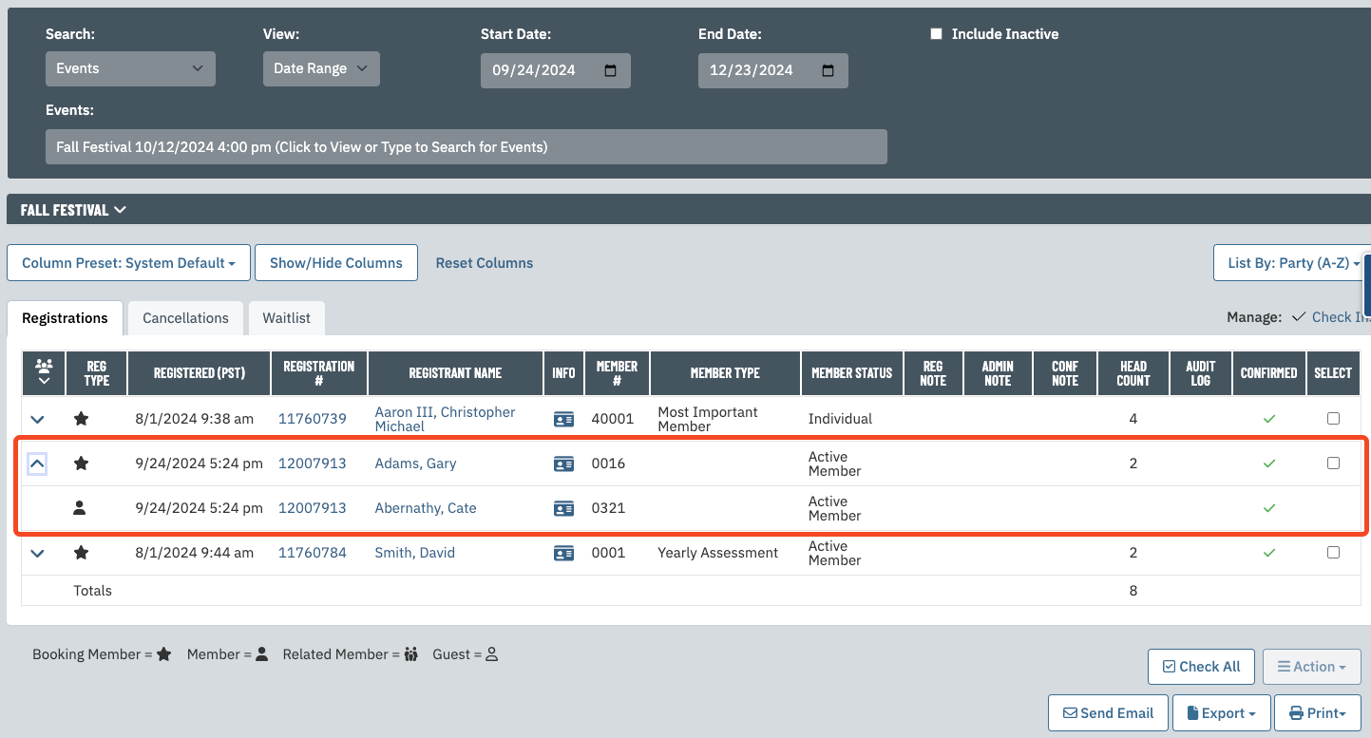This screenshot has height=738, width=1371.
Task: Open the Export dropdown button
Action: click(1220, 712)
